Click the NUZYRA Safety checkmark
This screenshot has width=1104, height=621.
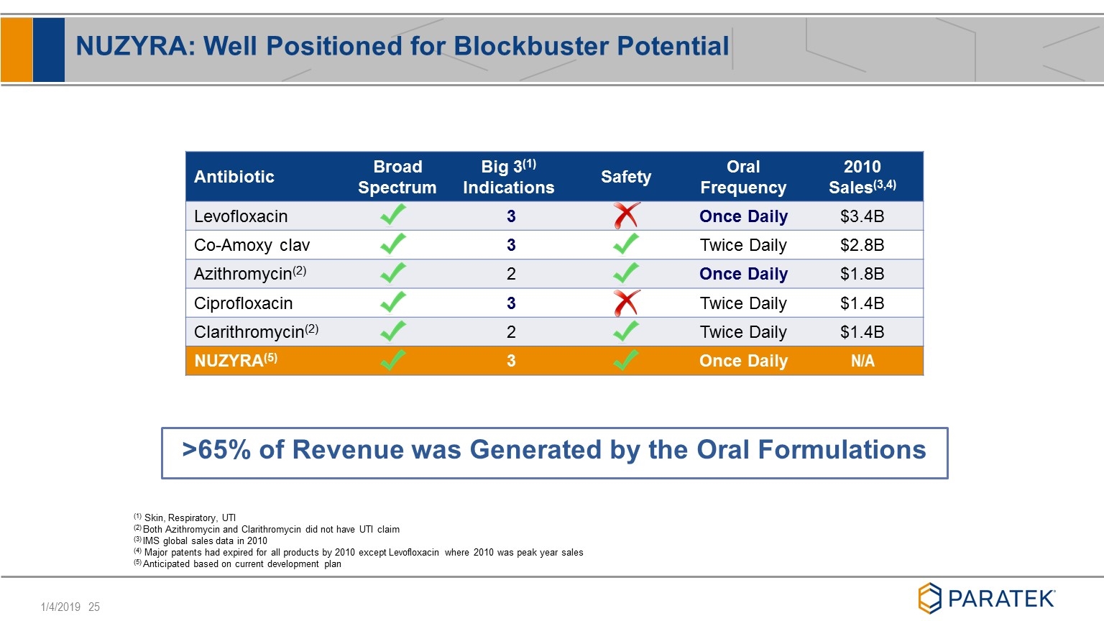pyautogui.click(x=626, y=360)
